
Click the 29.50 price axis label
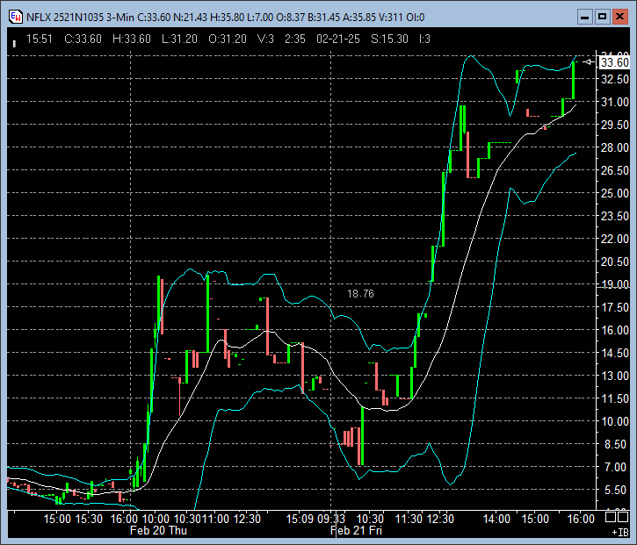point(615,125)
